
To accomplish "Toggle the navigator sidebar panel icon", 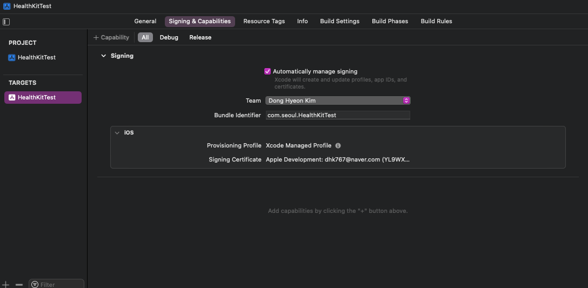I will (6, 22).
